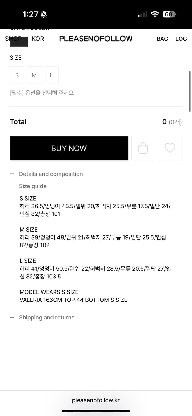
Task: Select size L option
Action: (52, 75)
